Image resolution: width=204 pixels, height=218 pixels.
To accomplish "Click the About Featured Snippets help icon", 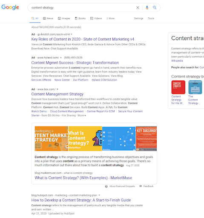I will 106,186.
